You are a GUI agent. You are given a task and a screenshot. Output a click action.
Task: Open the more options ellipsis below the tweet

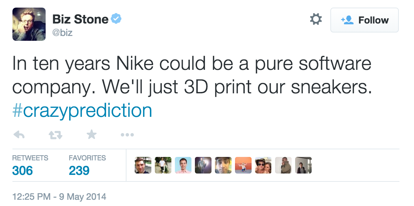coord(127,135)
